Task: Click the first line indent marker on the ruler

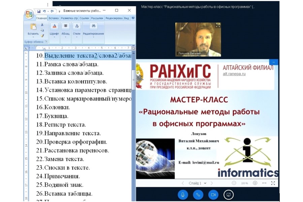Action: [36, 46]
